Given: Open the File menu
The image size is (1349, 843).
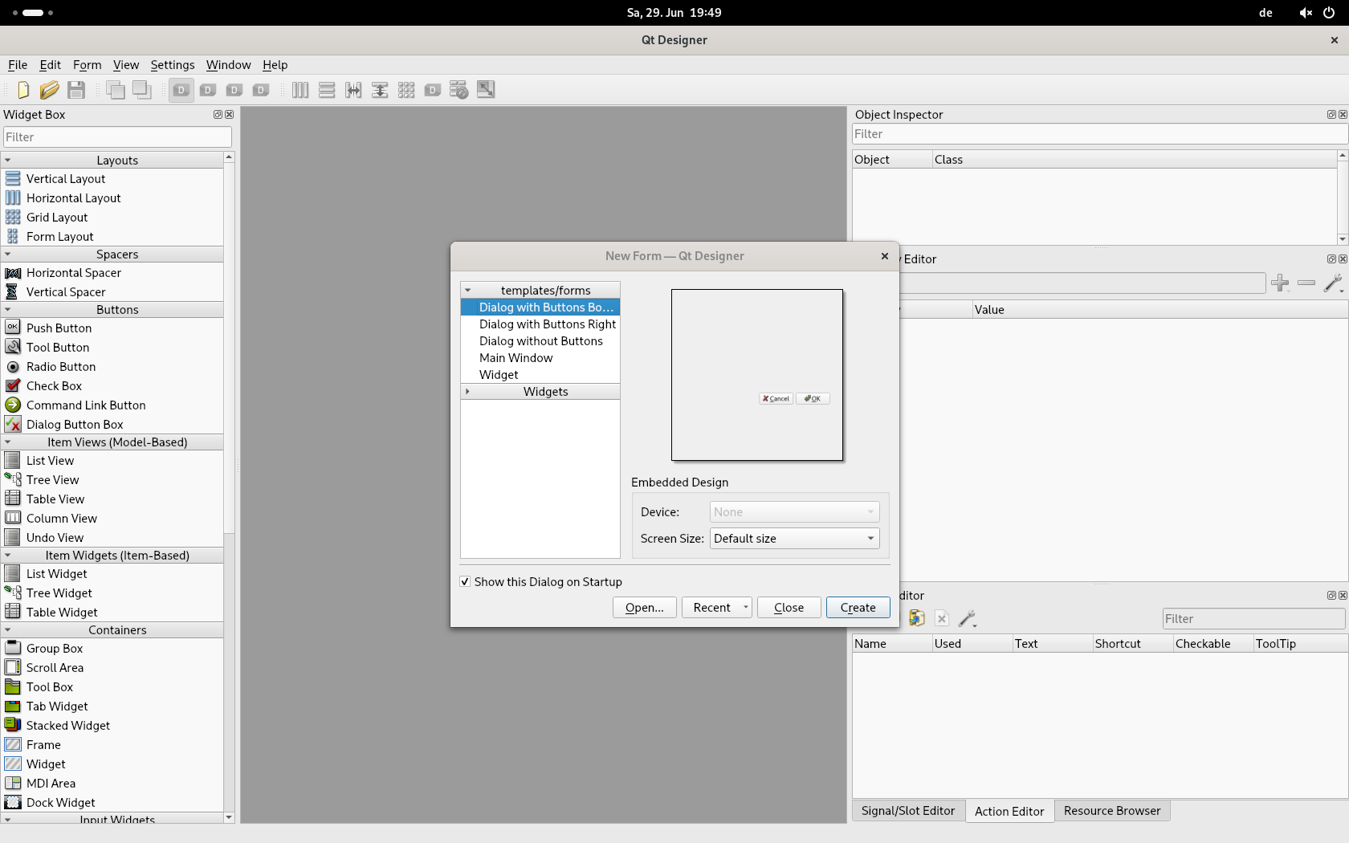Looking at the screenshot, I should [x=18, y=65].
